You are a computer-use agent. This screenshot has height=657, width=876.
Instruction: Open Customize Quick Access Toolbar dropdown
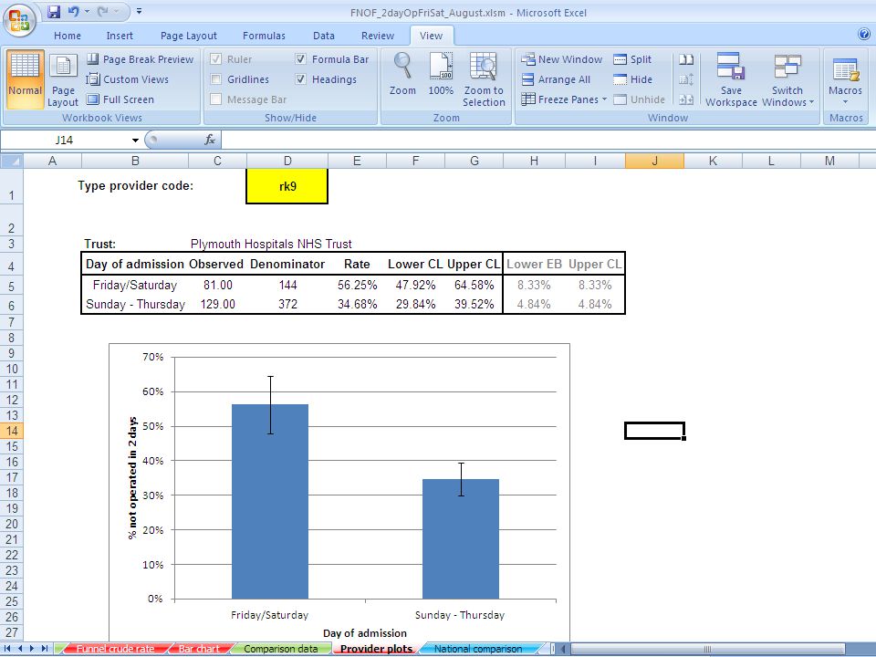click(x=139, y=11)
